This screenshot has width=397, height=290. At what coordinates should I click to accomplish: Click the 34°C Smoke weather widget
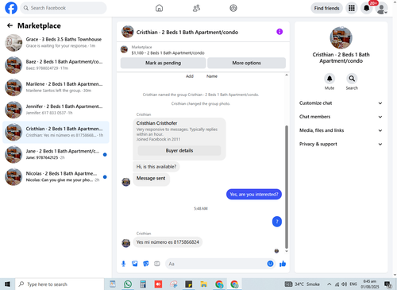(303, 284)
